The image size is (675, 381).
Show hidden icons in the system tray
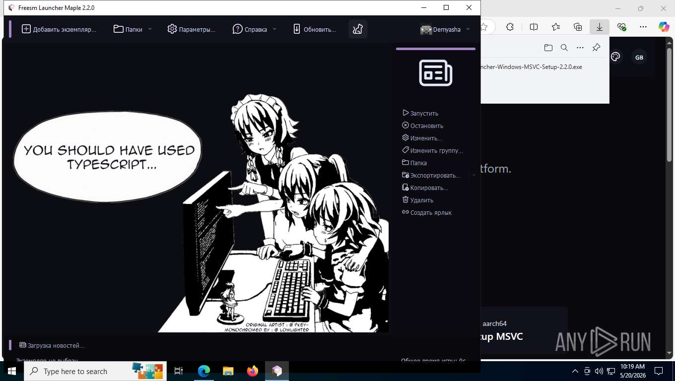575,371
